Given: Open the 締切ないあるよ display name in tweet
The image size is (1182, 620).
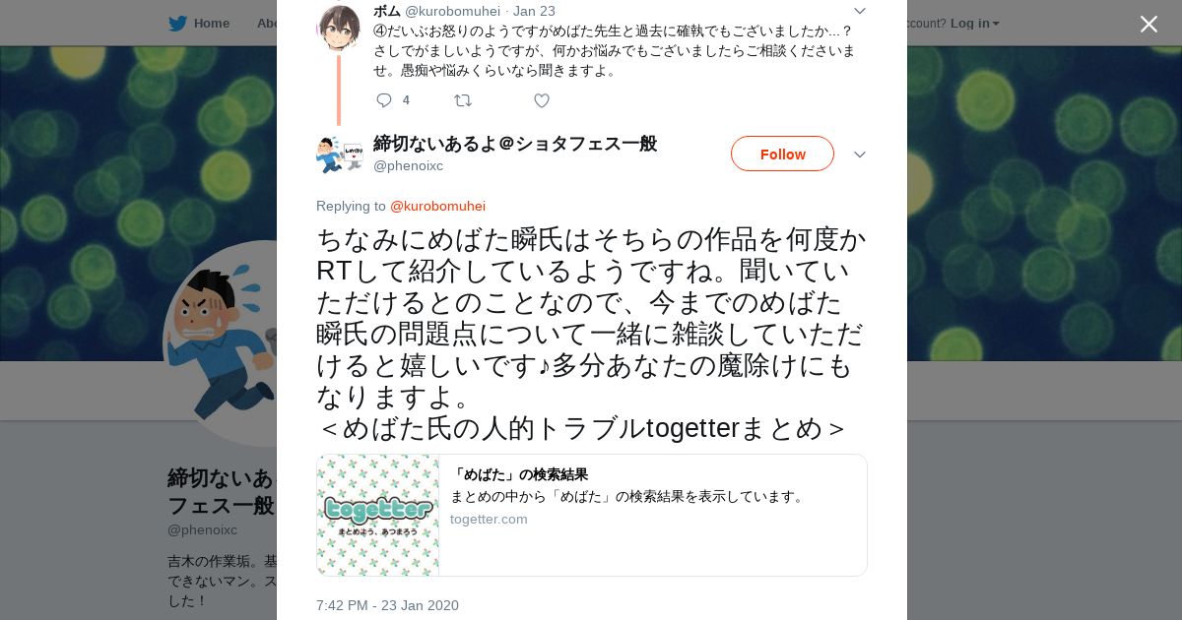Looking at the screenshot, I should coord(515,144).
